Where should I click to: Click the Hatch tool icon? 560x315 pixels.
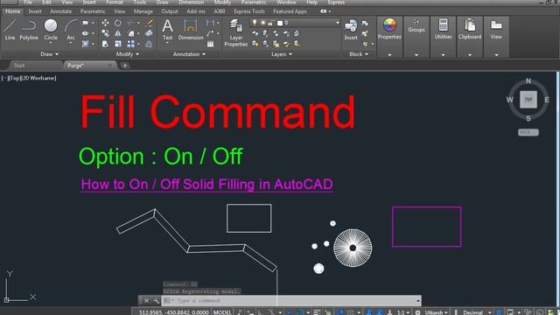pos(86,44)
